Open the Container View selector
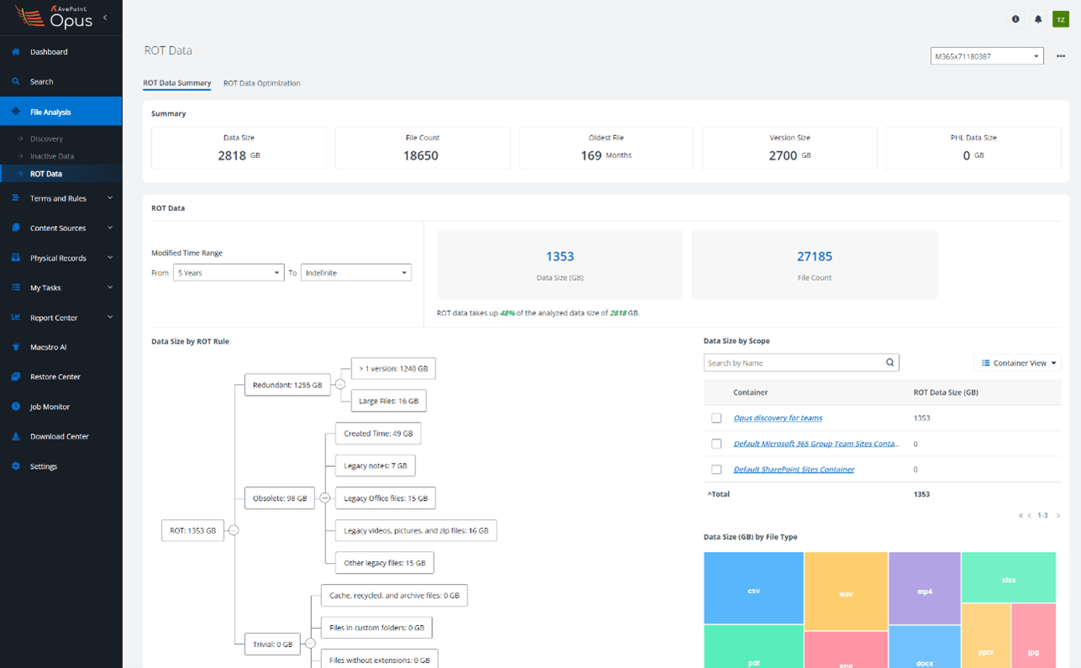 click(1017, 362)
